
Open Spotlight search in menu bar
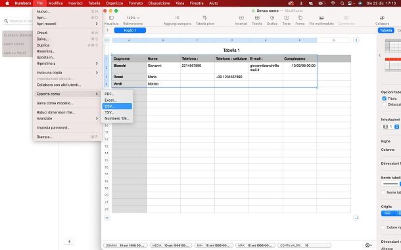342,3
